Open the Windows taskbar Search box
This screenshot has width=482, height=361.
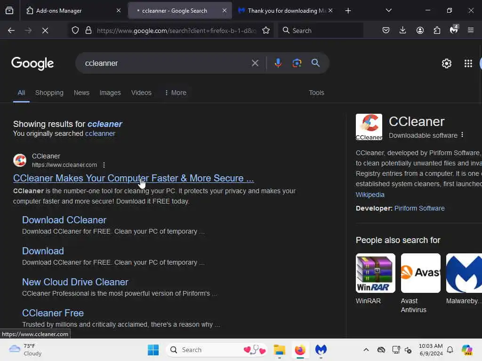click(217, 350)
